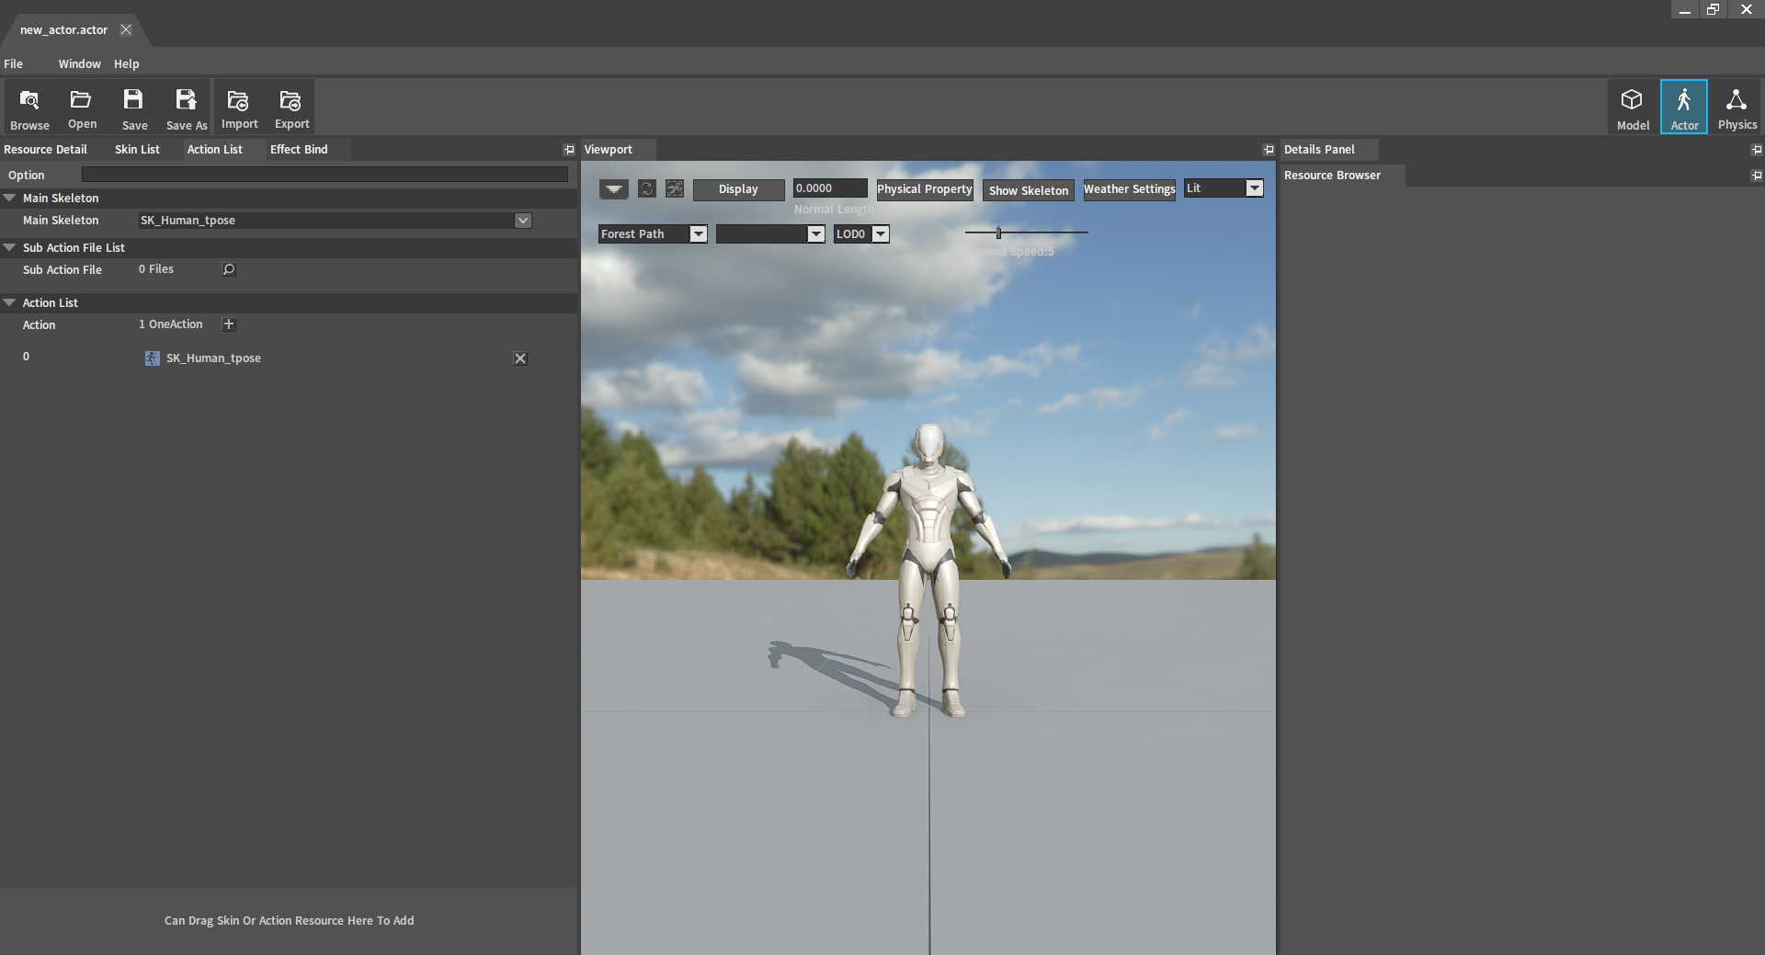
Task: Collapse the Main Skeleton section
Action: 9,198
